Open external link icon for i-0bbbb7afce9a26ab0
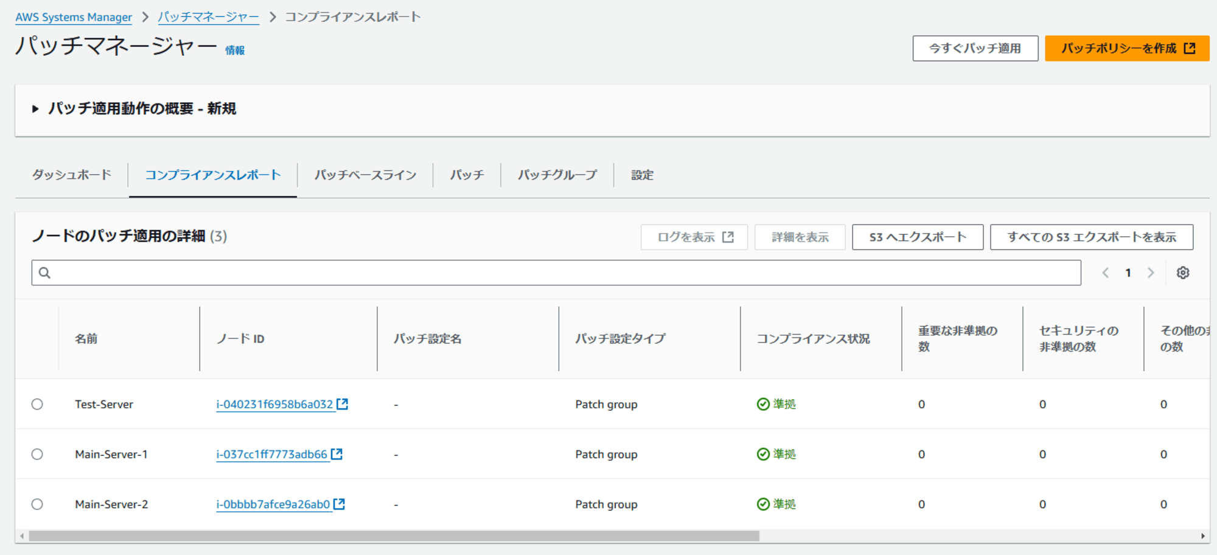Screen dimensions: 1217x555 pos(339,504)
